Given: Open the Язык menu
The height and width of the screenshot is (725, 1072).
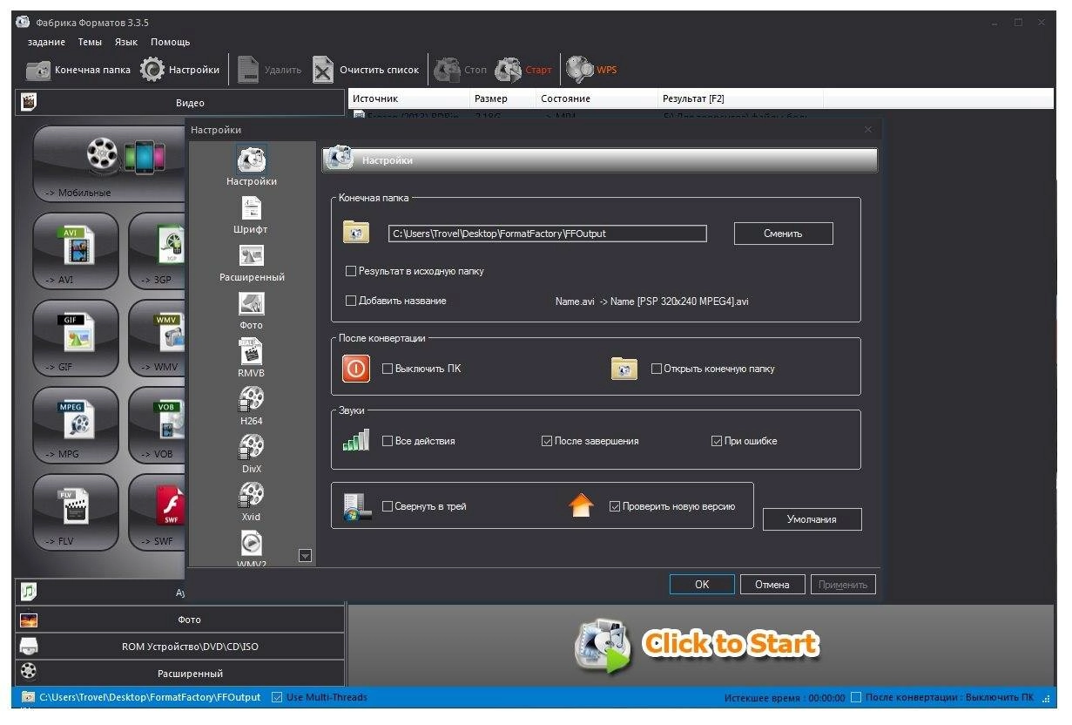Looking at the screenshot, I should click(126, 42).
